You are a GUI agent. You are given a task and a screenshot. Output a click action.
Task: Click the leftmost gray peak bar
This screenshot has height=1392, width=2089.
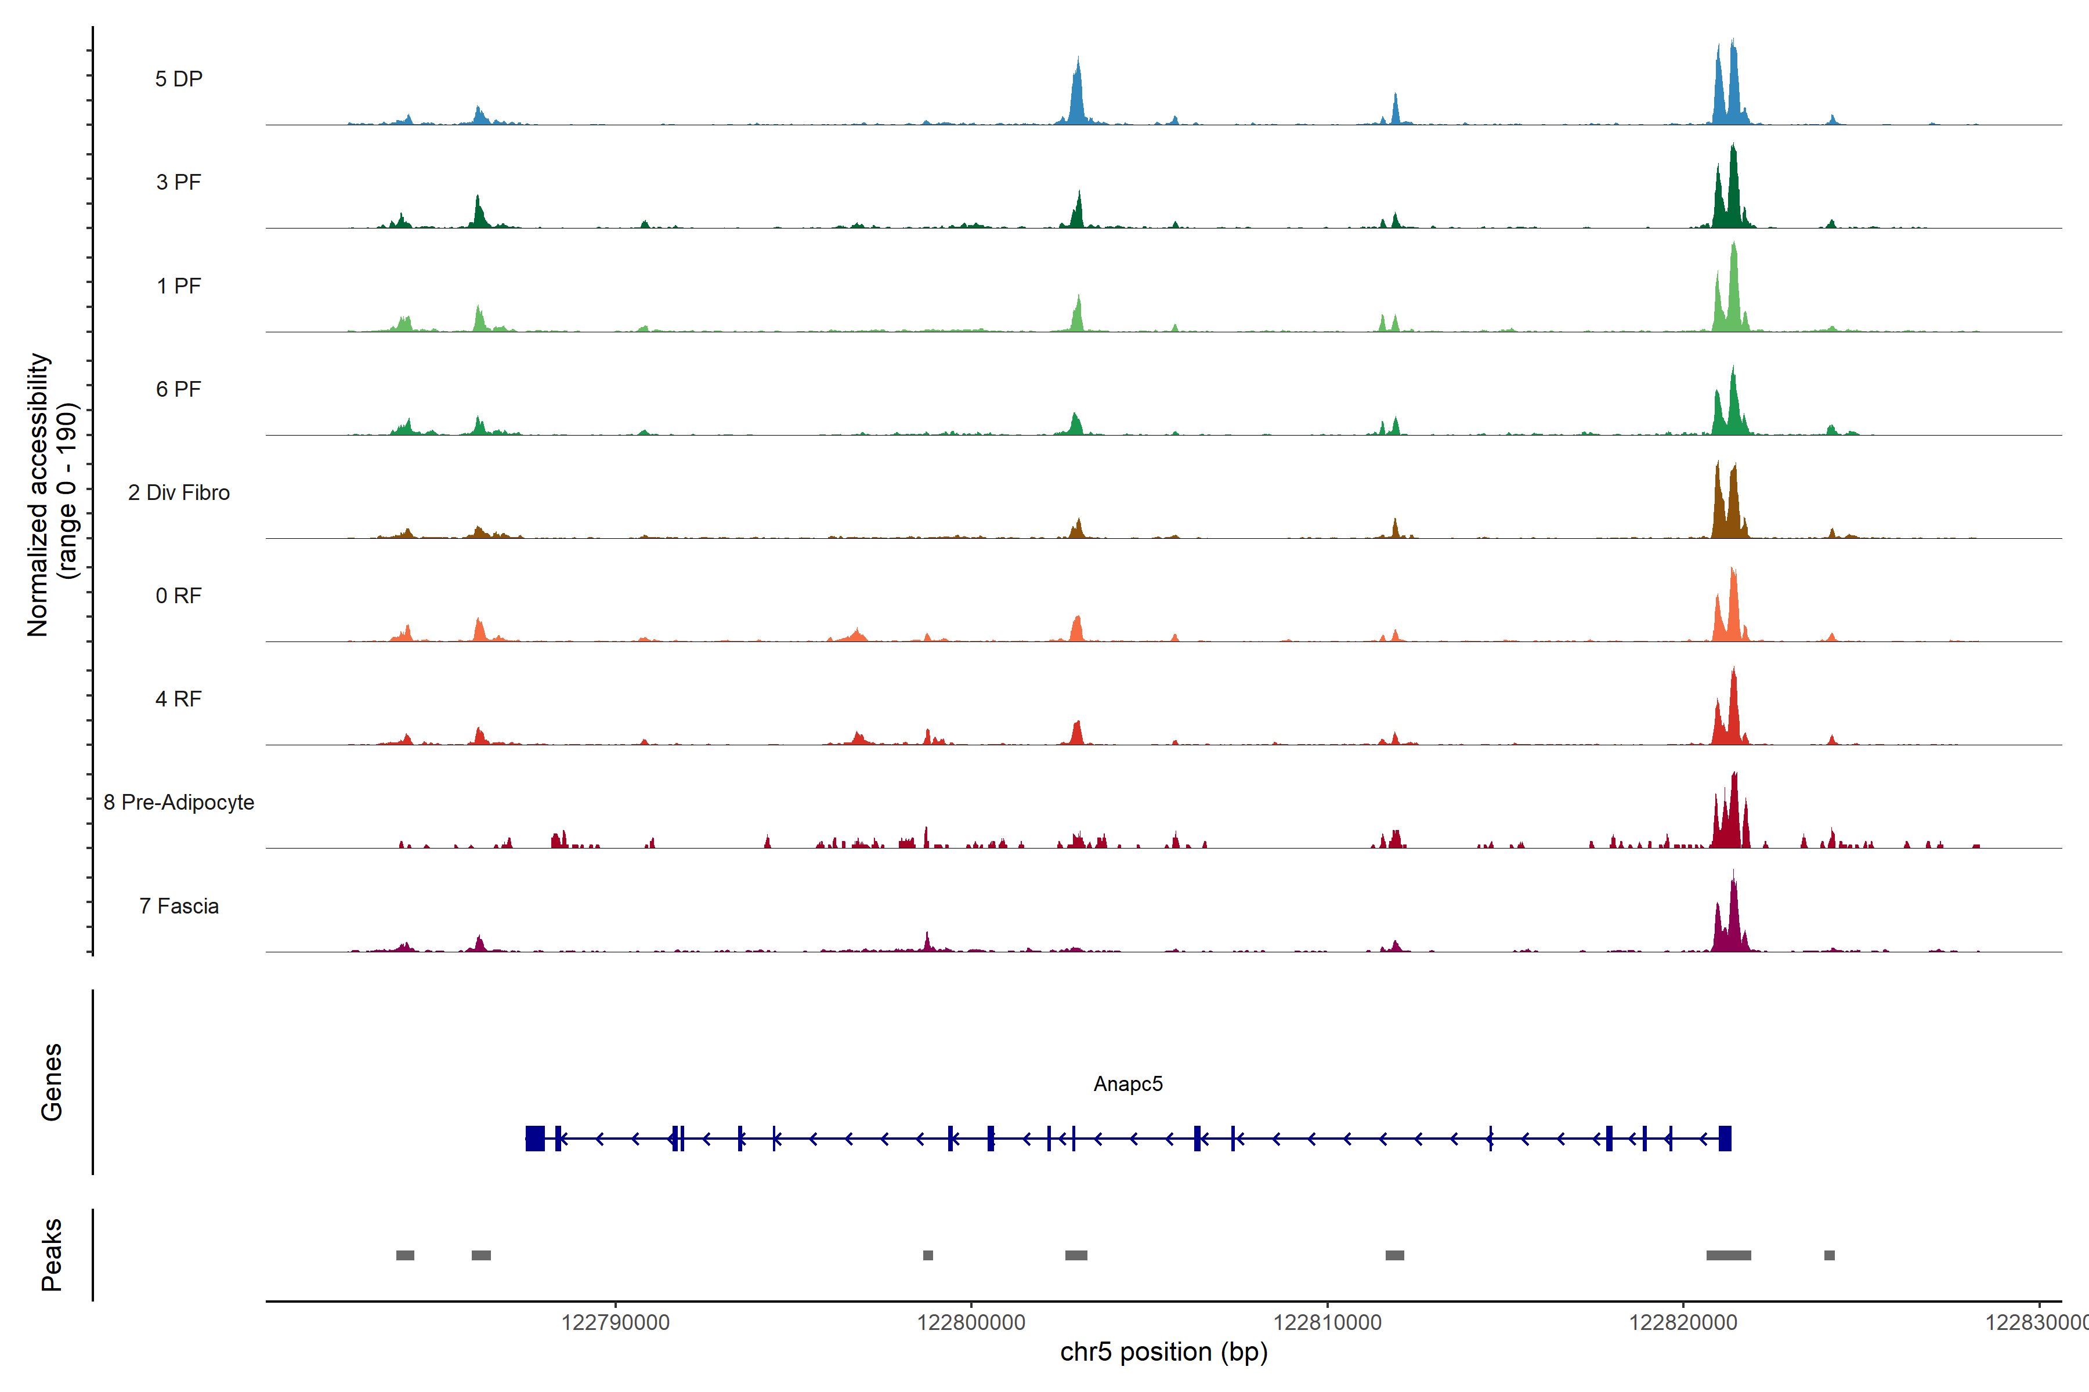pyautogui.click(x=405, y=1255)
